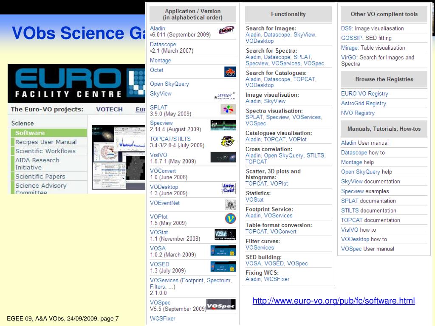Open Science Advisory Committee menu item
Screen dimensions: 435x326
(x=49, y=188)
